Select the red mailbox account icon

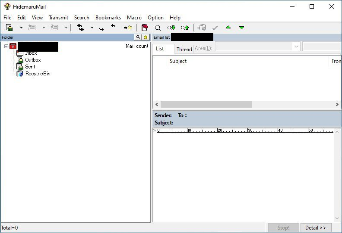pos(13,46)
